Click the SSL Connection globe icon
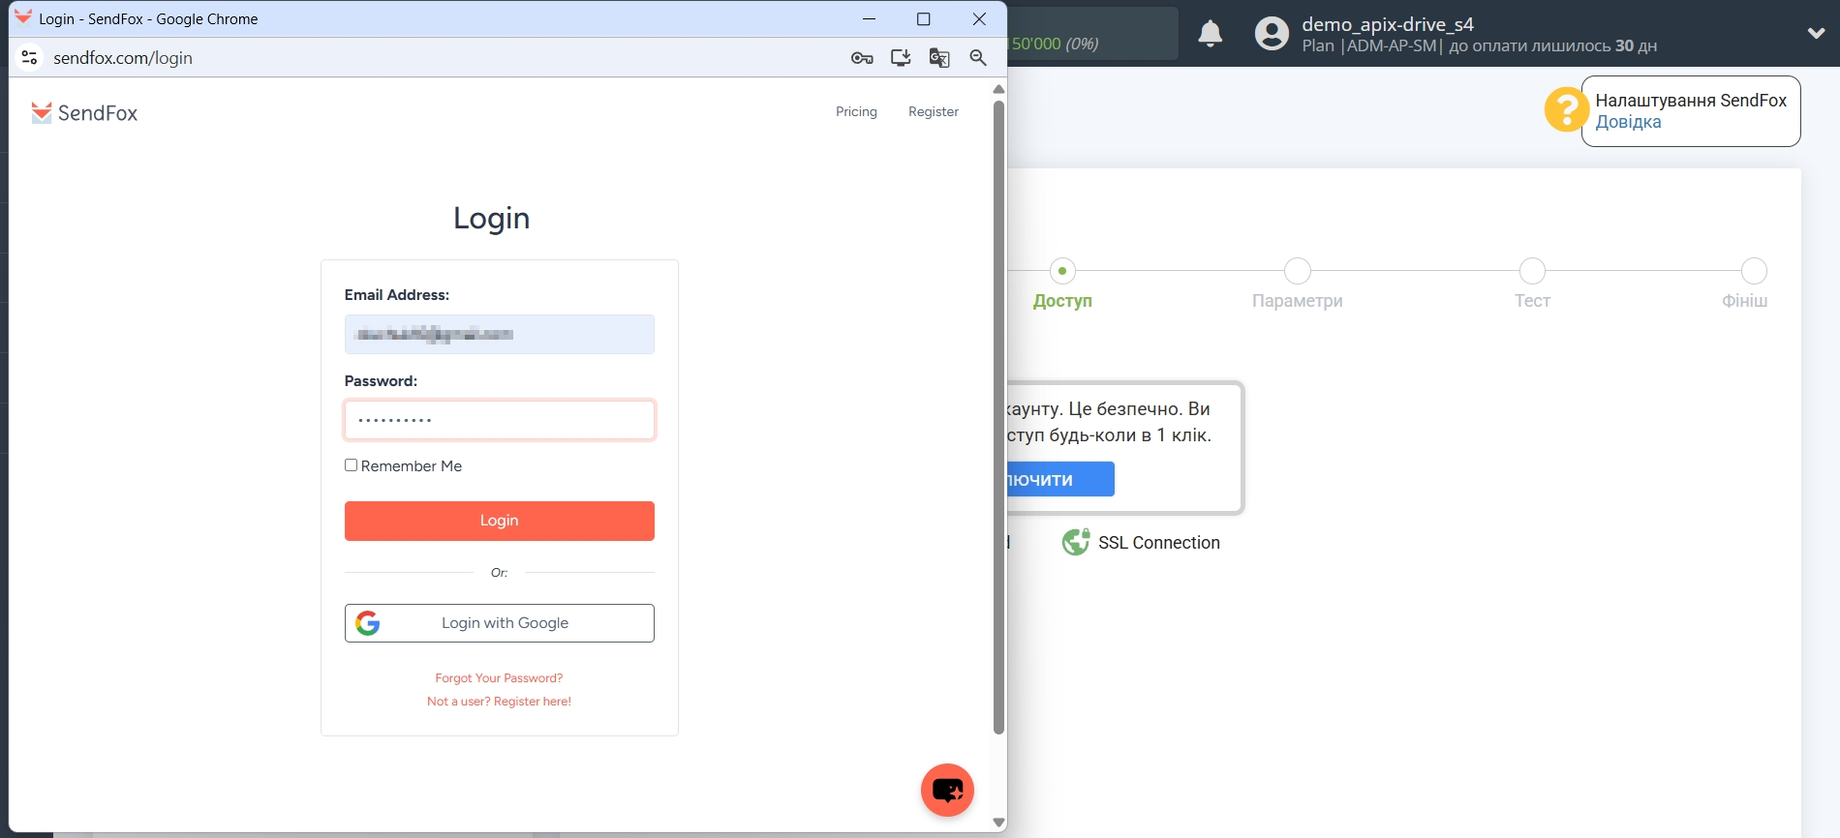The image size is (1840, 838). [x=1076, y=542]
